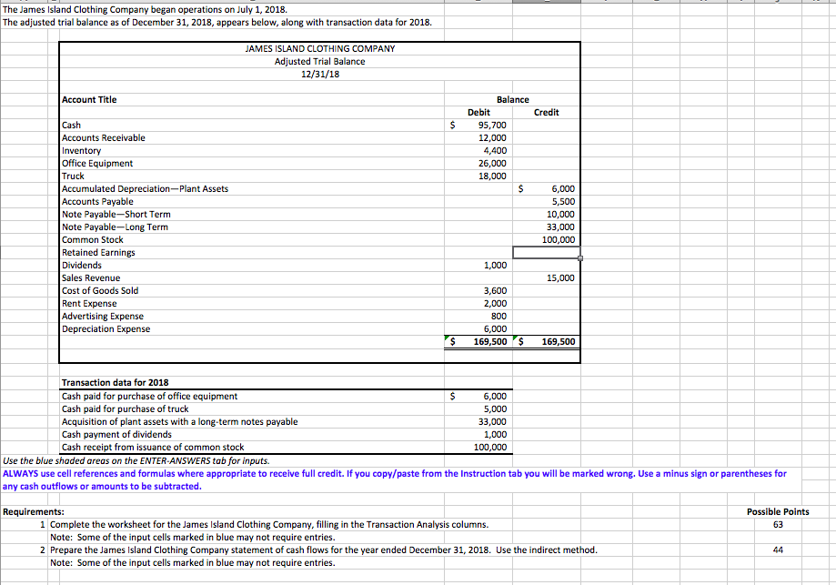Select the Cost of Goods Sold label
The image size is (836, 585).
(x=100, y=290)
